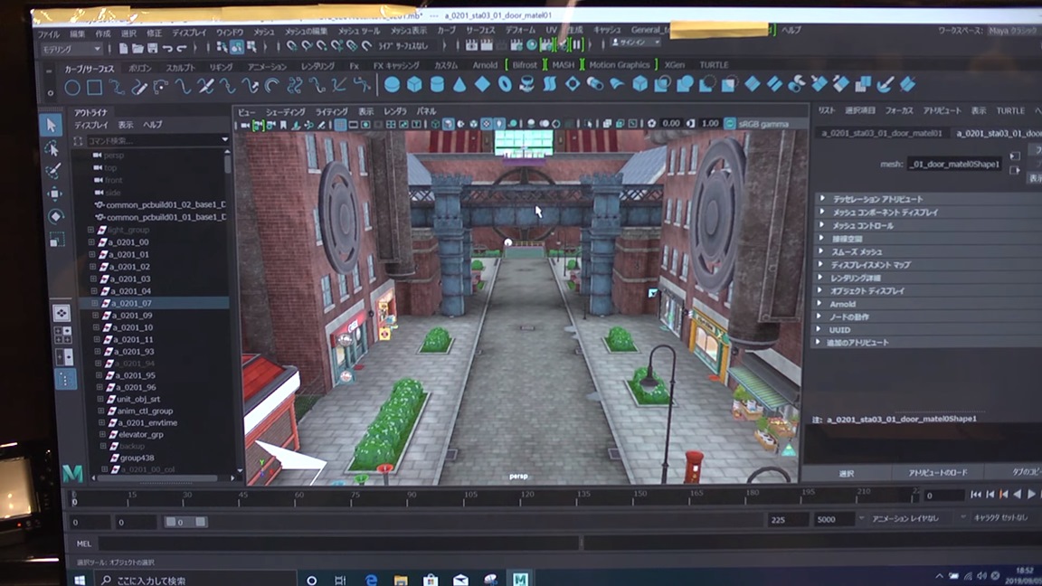Image resolution: width=1042 pixels, height=586 pixels.
Task: Collapse the light_group node in the outliner
Action: coord(91,230)
